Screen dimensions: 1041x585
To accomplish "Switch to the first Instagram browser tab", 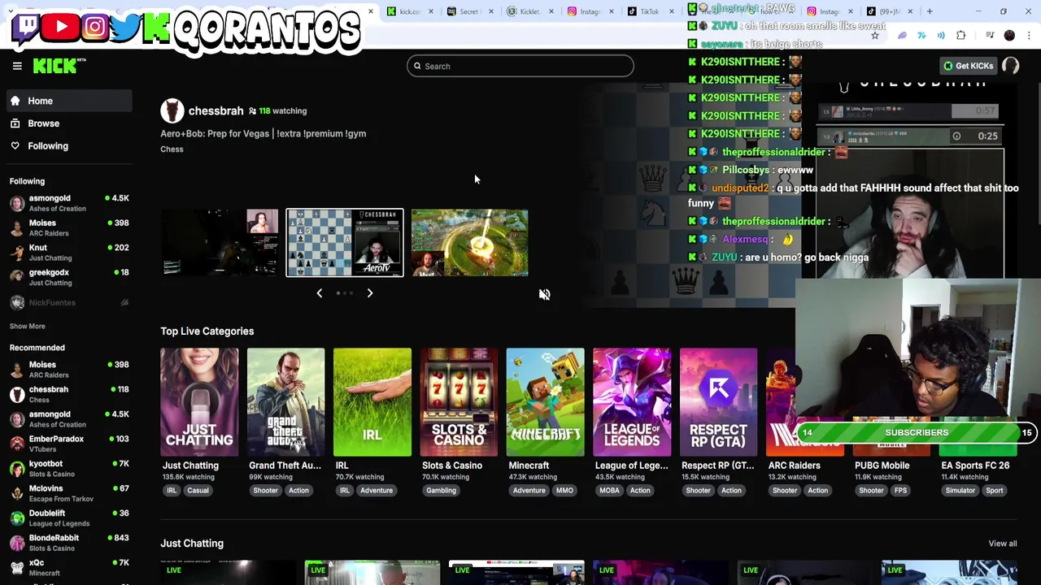I will tap(586, 11).
